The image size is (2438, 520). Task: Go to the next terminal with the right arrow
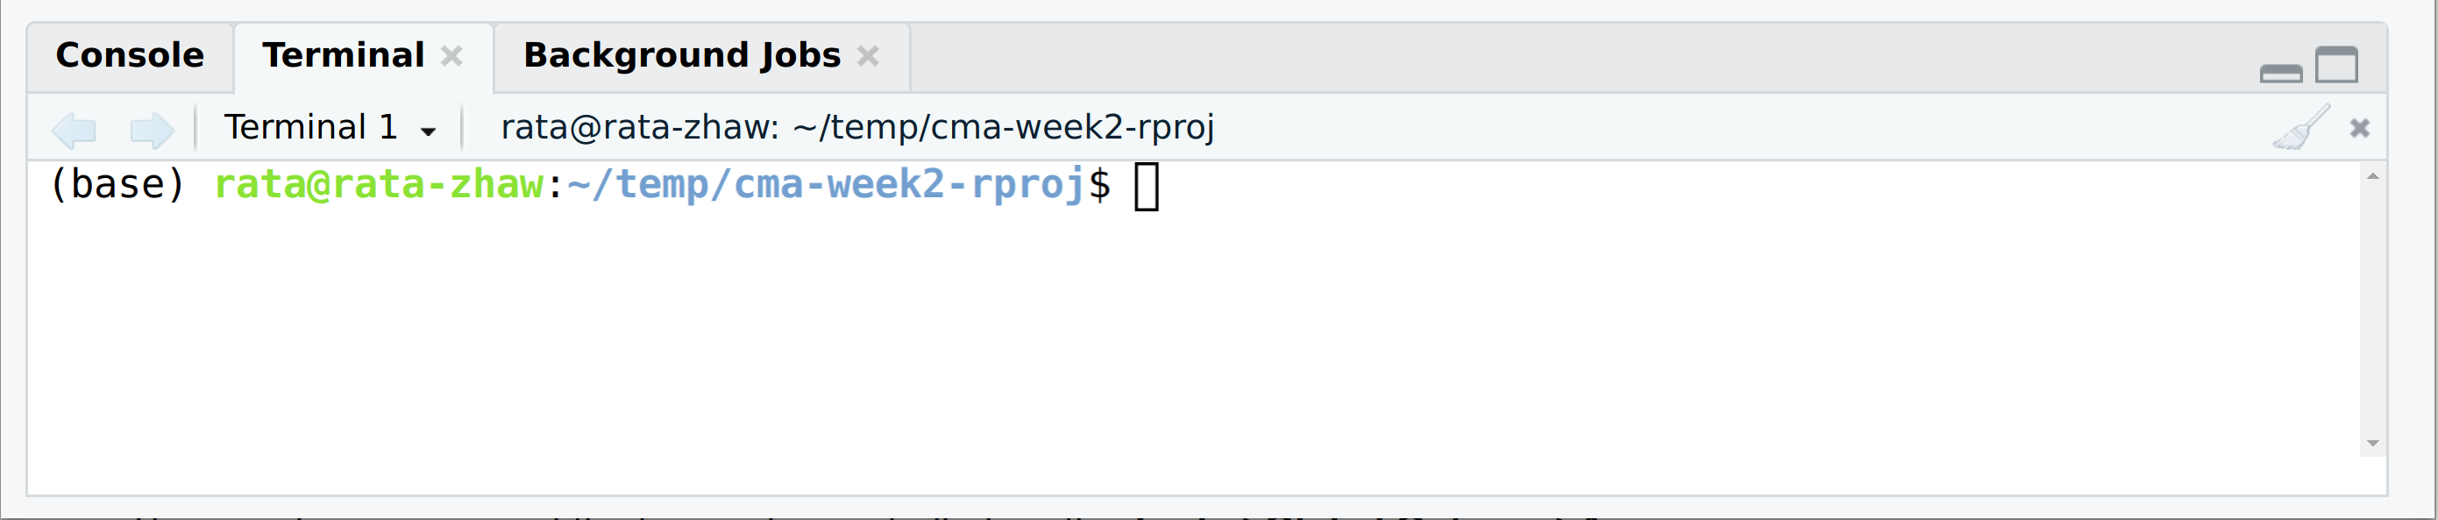click(x=152, y=129)
